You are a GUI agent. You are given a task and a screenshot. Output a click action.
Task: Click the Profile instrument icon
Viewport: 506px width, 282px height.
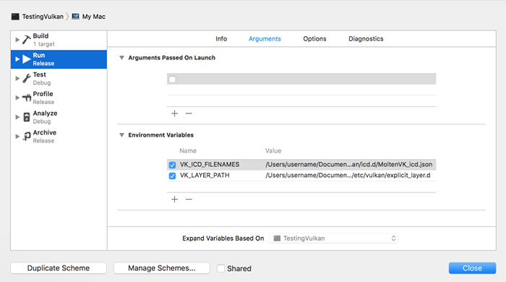27,98
